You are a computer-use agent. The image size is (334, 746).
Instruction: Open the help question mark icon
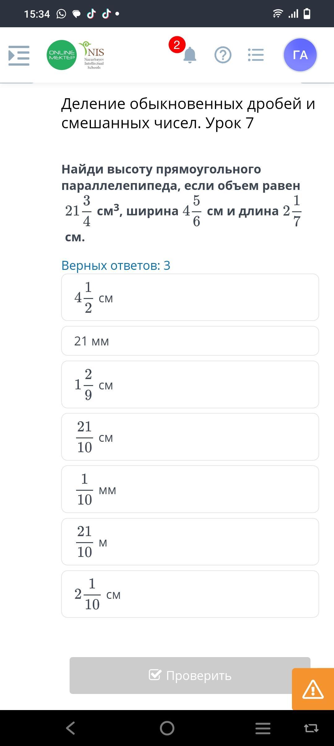point(223,55)
